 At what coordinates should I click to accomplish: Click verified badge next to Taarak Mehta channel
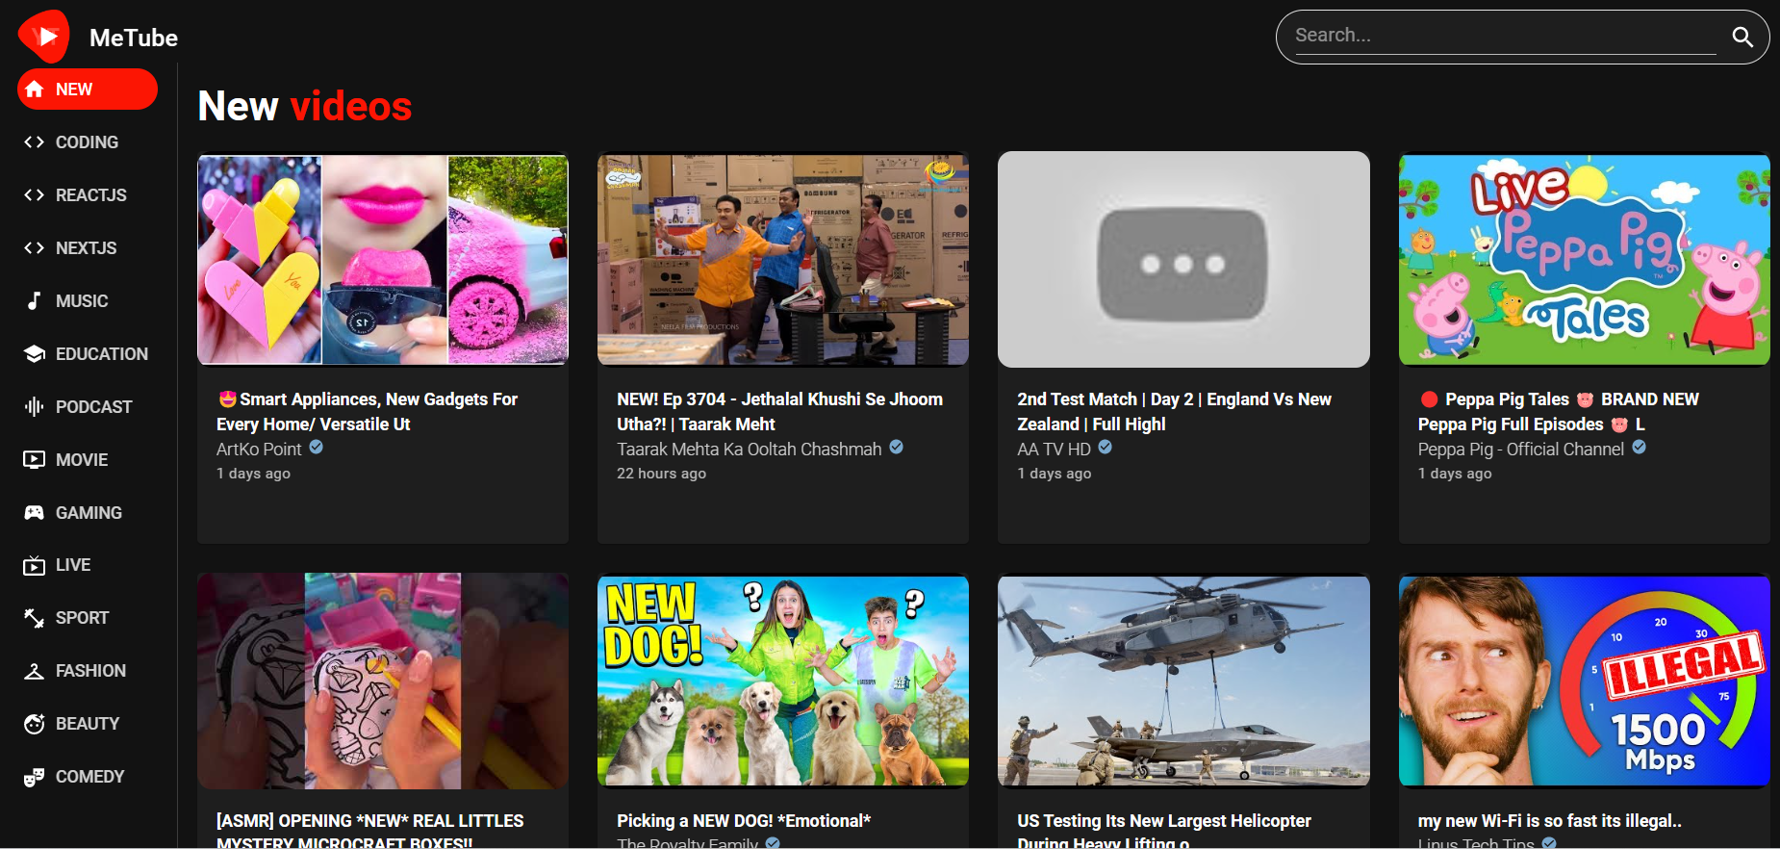[x=896, y=448]
